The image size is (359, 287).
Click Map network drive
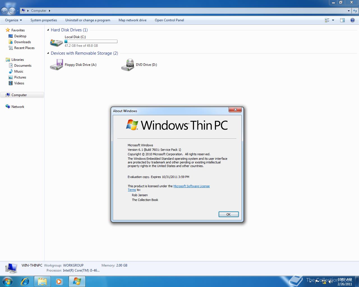[132, 20]
